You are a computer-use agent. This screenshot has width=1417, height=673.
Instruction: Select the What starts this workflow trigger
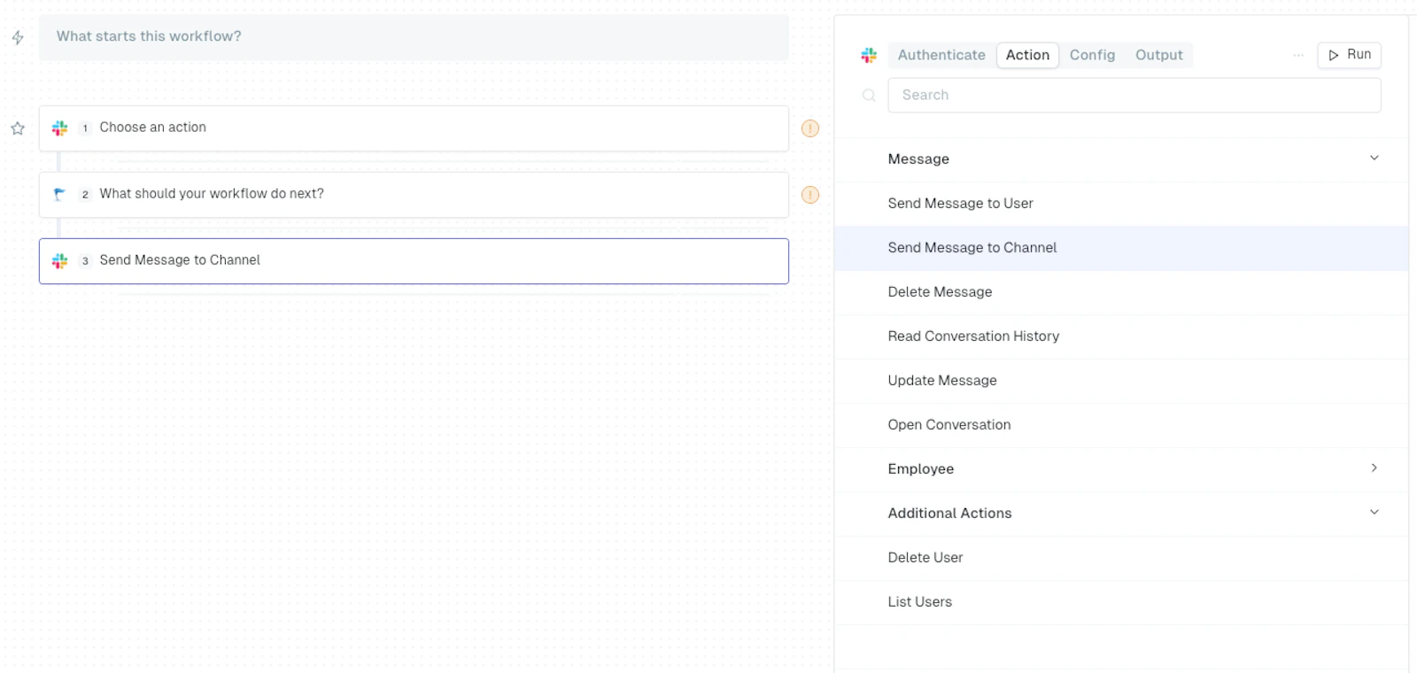point(414,37)
